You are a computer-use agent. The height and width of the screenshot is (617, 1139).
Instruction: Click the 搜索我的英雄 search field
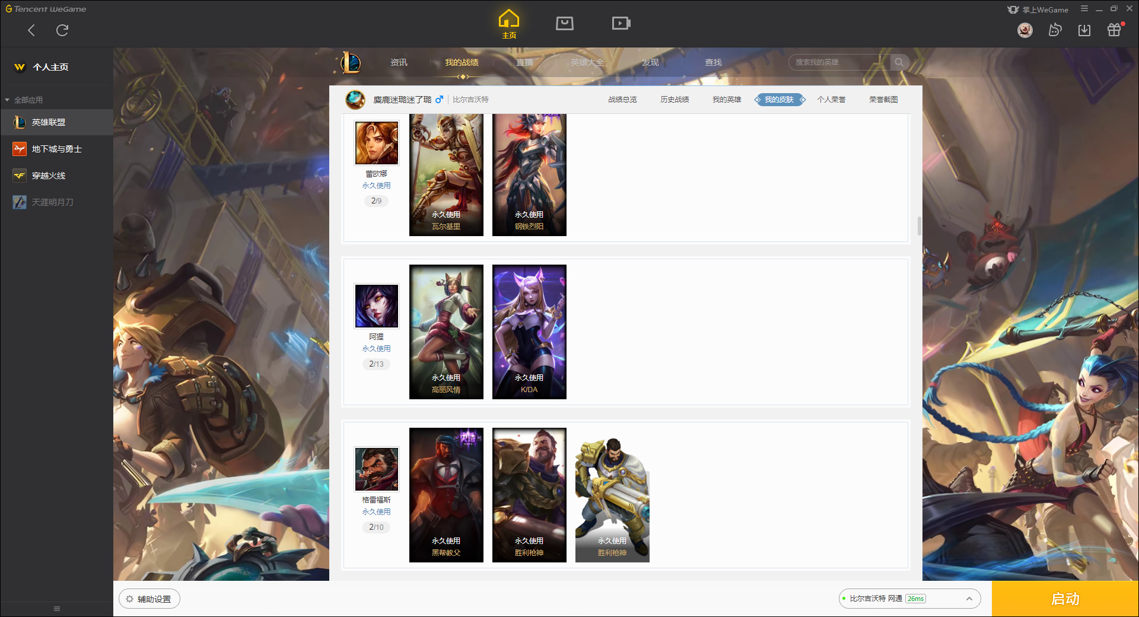coord(839,62)
